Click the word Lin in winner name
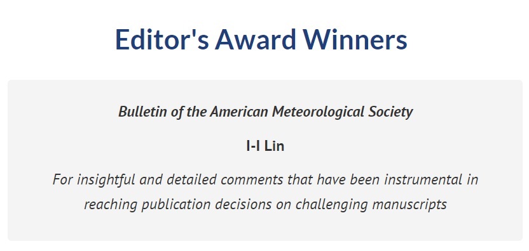The width and height of the screenshot is (529, 251). pyautogui.click(x=274, y=146)
